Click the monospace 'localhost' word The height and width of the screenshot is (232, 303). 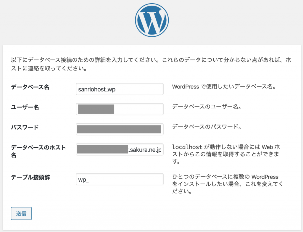tap(187, 147)
